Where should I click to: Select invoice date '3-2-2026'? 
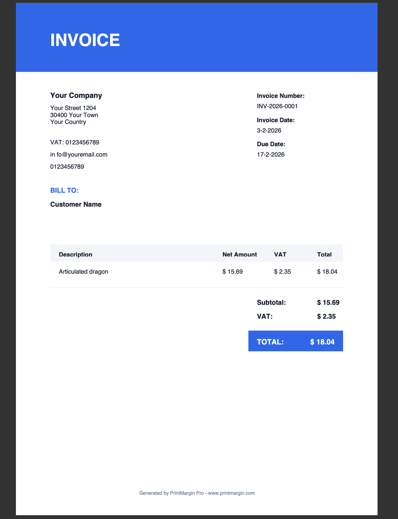click(269, 131)
